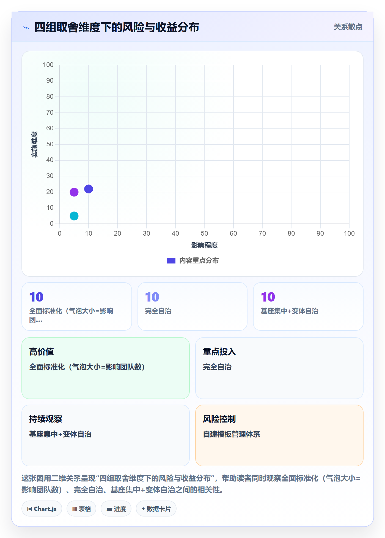Open the 重点投入 quadrant card
Viewport: 385px width, 538px height.
pos(279,368)
